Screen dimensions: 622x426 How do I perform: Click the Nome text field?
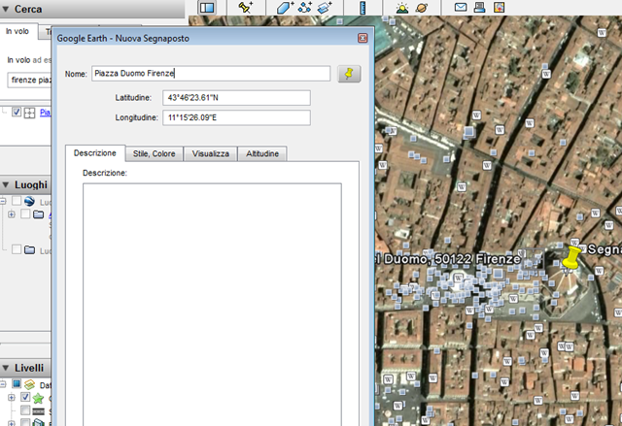211,74
